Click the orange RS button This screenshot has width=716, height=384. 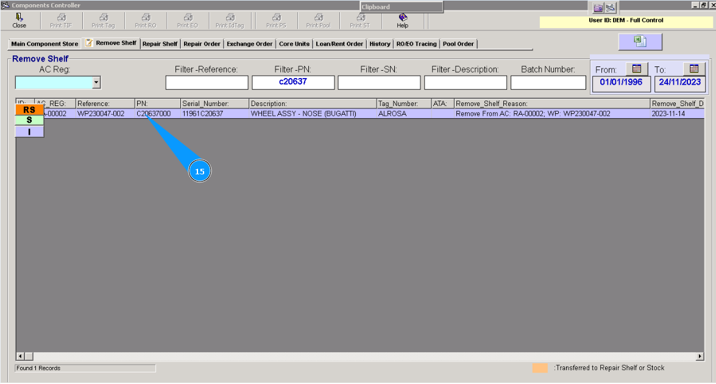(x=29, y=110)
